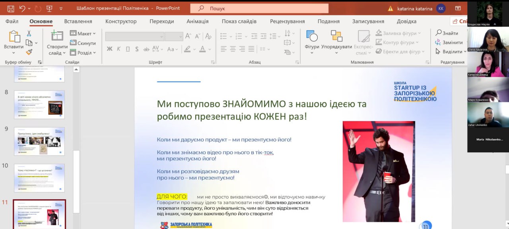Image resolution: width=509 pixels, height=229 pixels.
Task: Expand the Section (Розділ) dropdown
Action: coord(83,53)
